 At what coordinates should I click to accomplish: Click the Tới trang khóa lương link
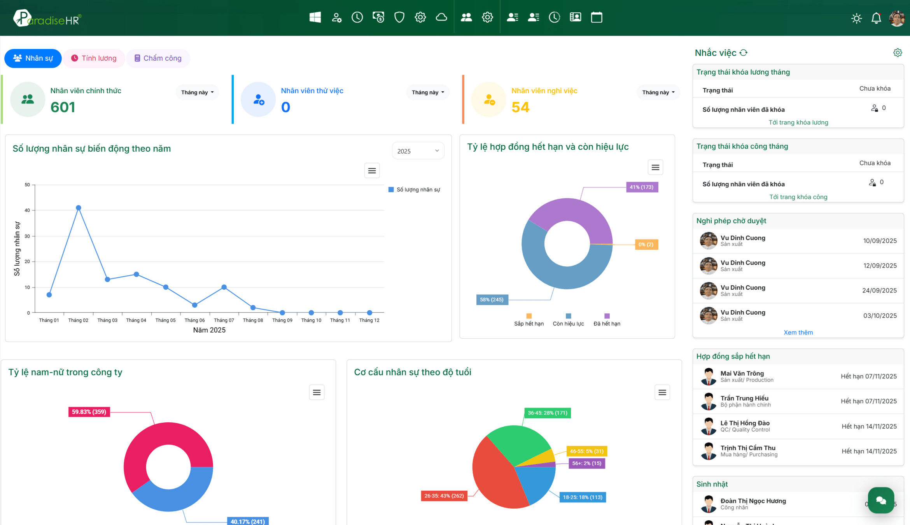tap(798, 122)
